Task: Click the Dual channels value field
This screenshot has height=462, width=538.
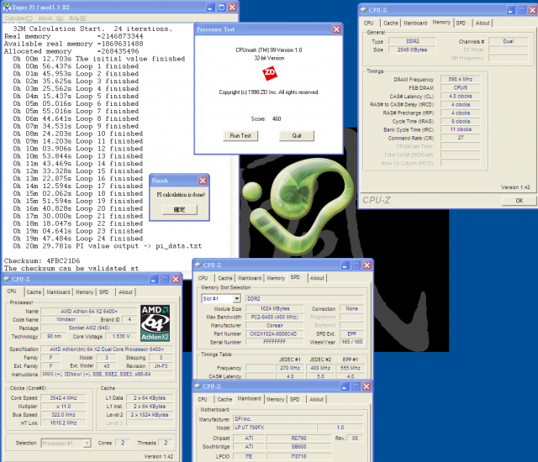Action: 508,41
